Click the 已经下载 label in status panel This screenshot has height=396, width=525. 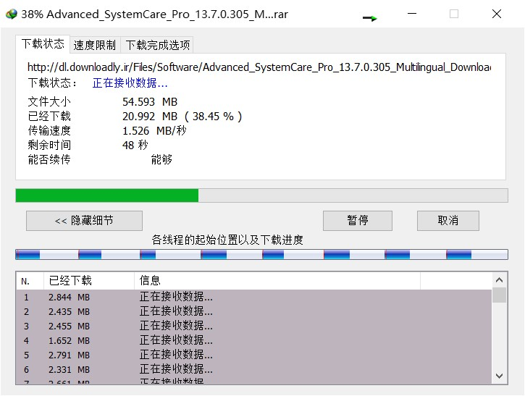click(x=49, y=116)
